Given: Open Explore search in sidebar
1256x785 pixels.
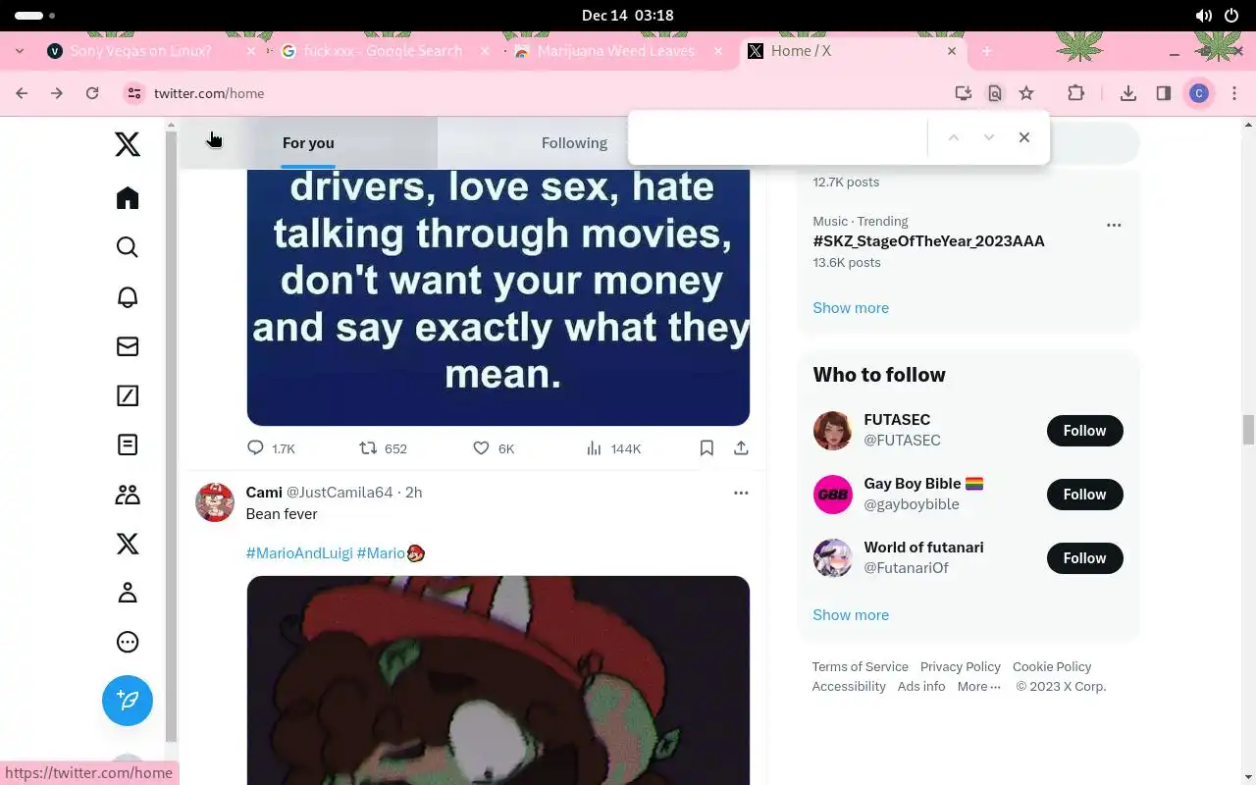Looking at the screenshot, I should point(128,247).
